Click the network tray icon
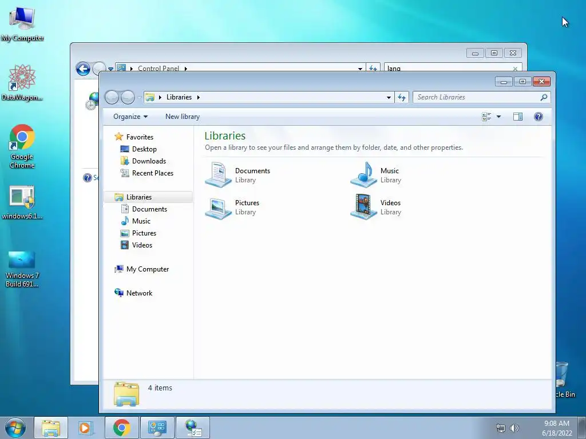Viewport: 586px width, 439px height. tap(500, 428)
